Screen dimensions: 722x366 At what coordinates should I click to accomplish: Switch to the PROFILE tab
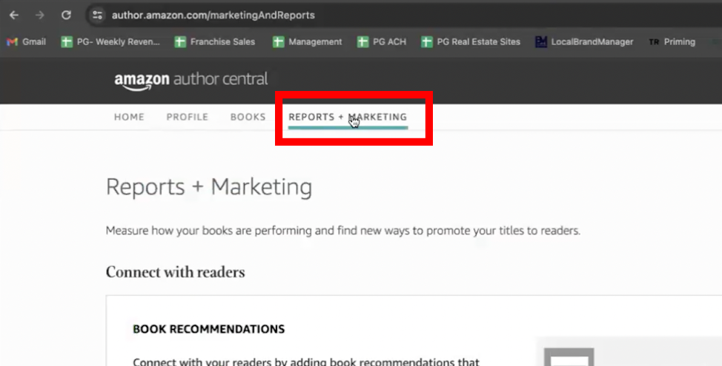(x=188, y=117)
